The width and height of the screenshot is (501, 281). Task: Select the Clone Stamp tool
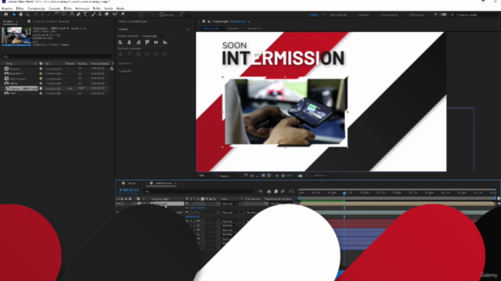[100, 14]
